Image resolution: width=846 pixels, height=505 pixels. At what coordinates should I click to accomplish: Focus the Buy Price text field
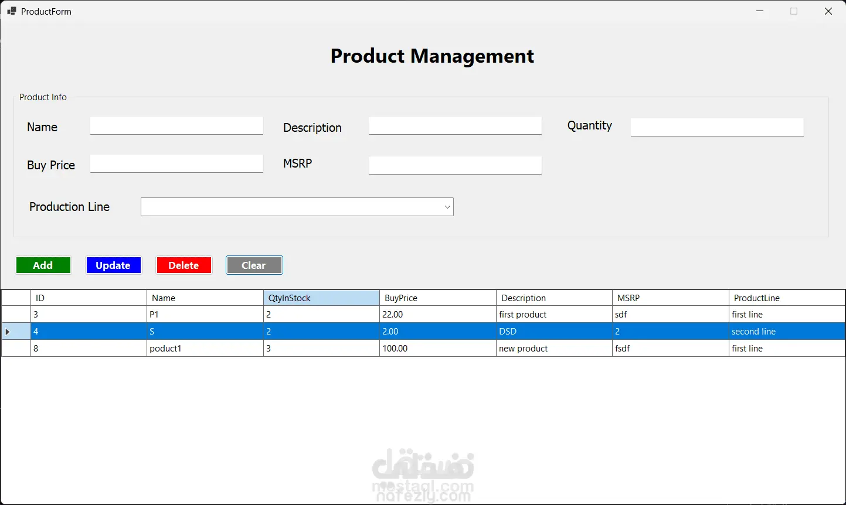pos(176,163)
